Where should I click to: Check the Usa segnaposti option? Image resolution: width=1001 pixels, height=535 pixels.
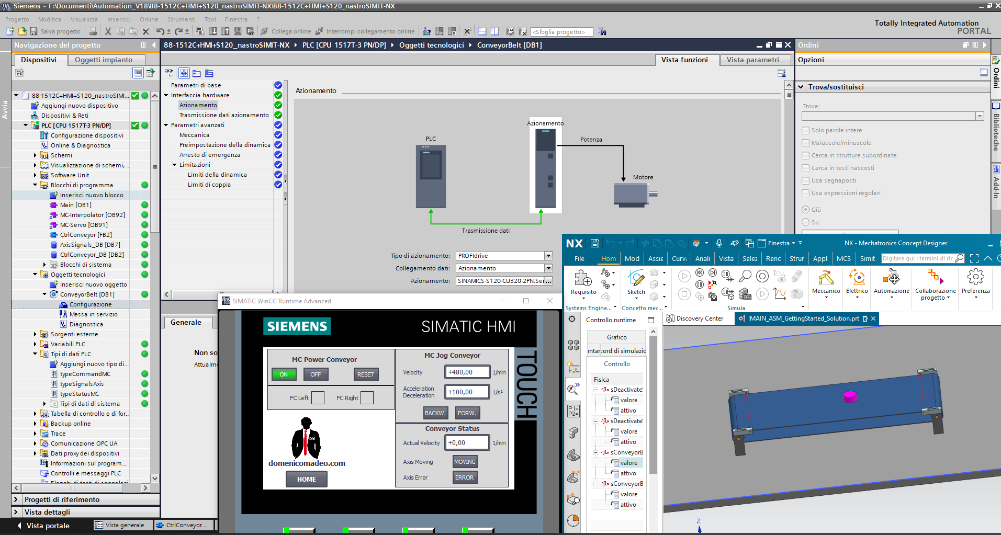[x=805, y=180]
